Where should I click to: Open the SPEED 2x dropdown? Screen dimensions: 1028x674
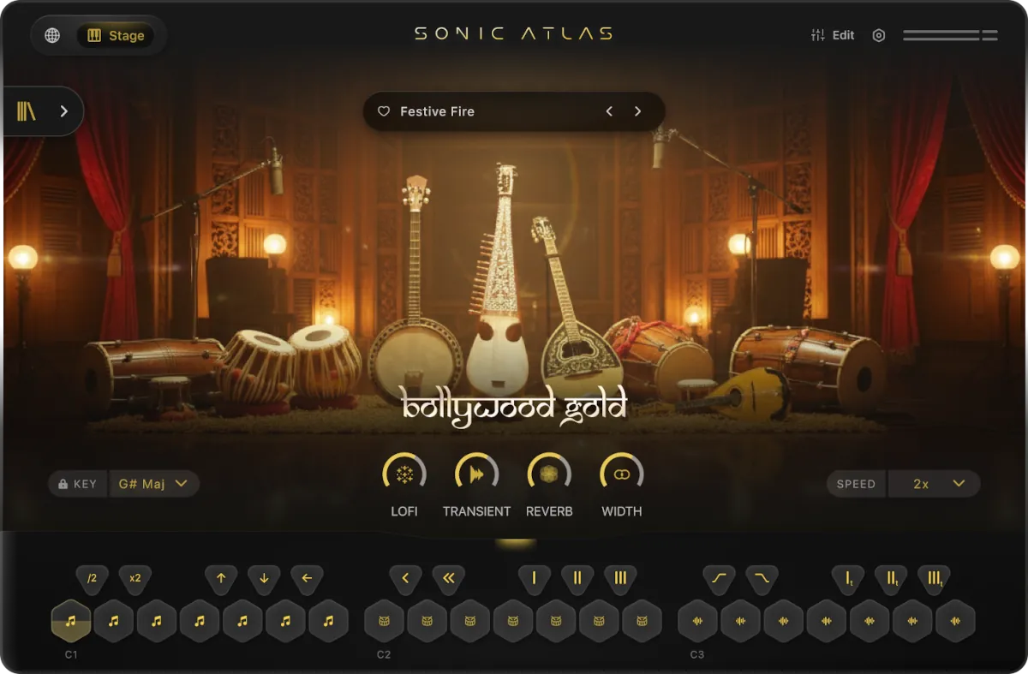tap(935, 484)
